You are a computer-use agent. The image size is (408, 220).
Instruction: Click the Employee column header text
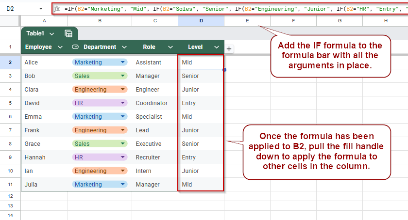(x=38, y=47)
